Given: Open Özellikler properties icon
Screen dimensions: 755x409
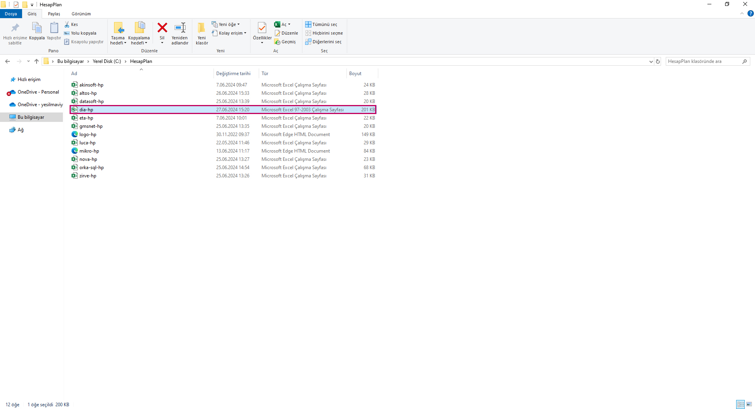Looking at the screenshot, I should coord(262,28).
